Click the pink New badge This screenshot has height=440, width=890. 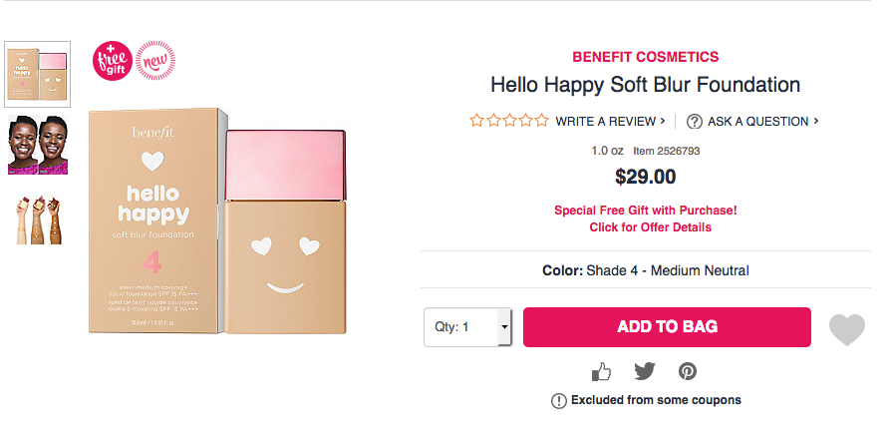click(x=152, y=59)
